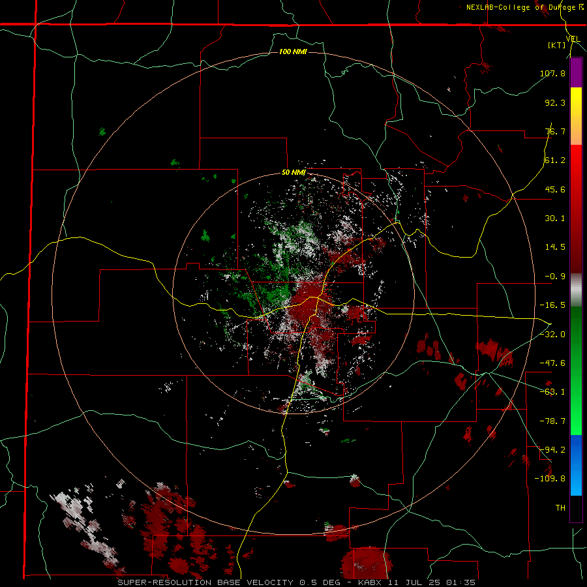Select the 76.7 legend value

pos(555,131)
